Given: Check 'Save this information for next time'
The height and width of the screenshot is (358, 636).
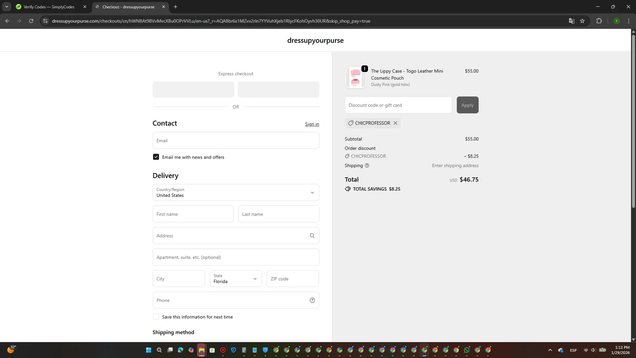Looking at the screenshot, I should (156, 317).
